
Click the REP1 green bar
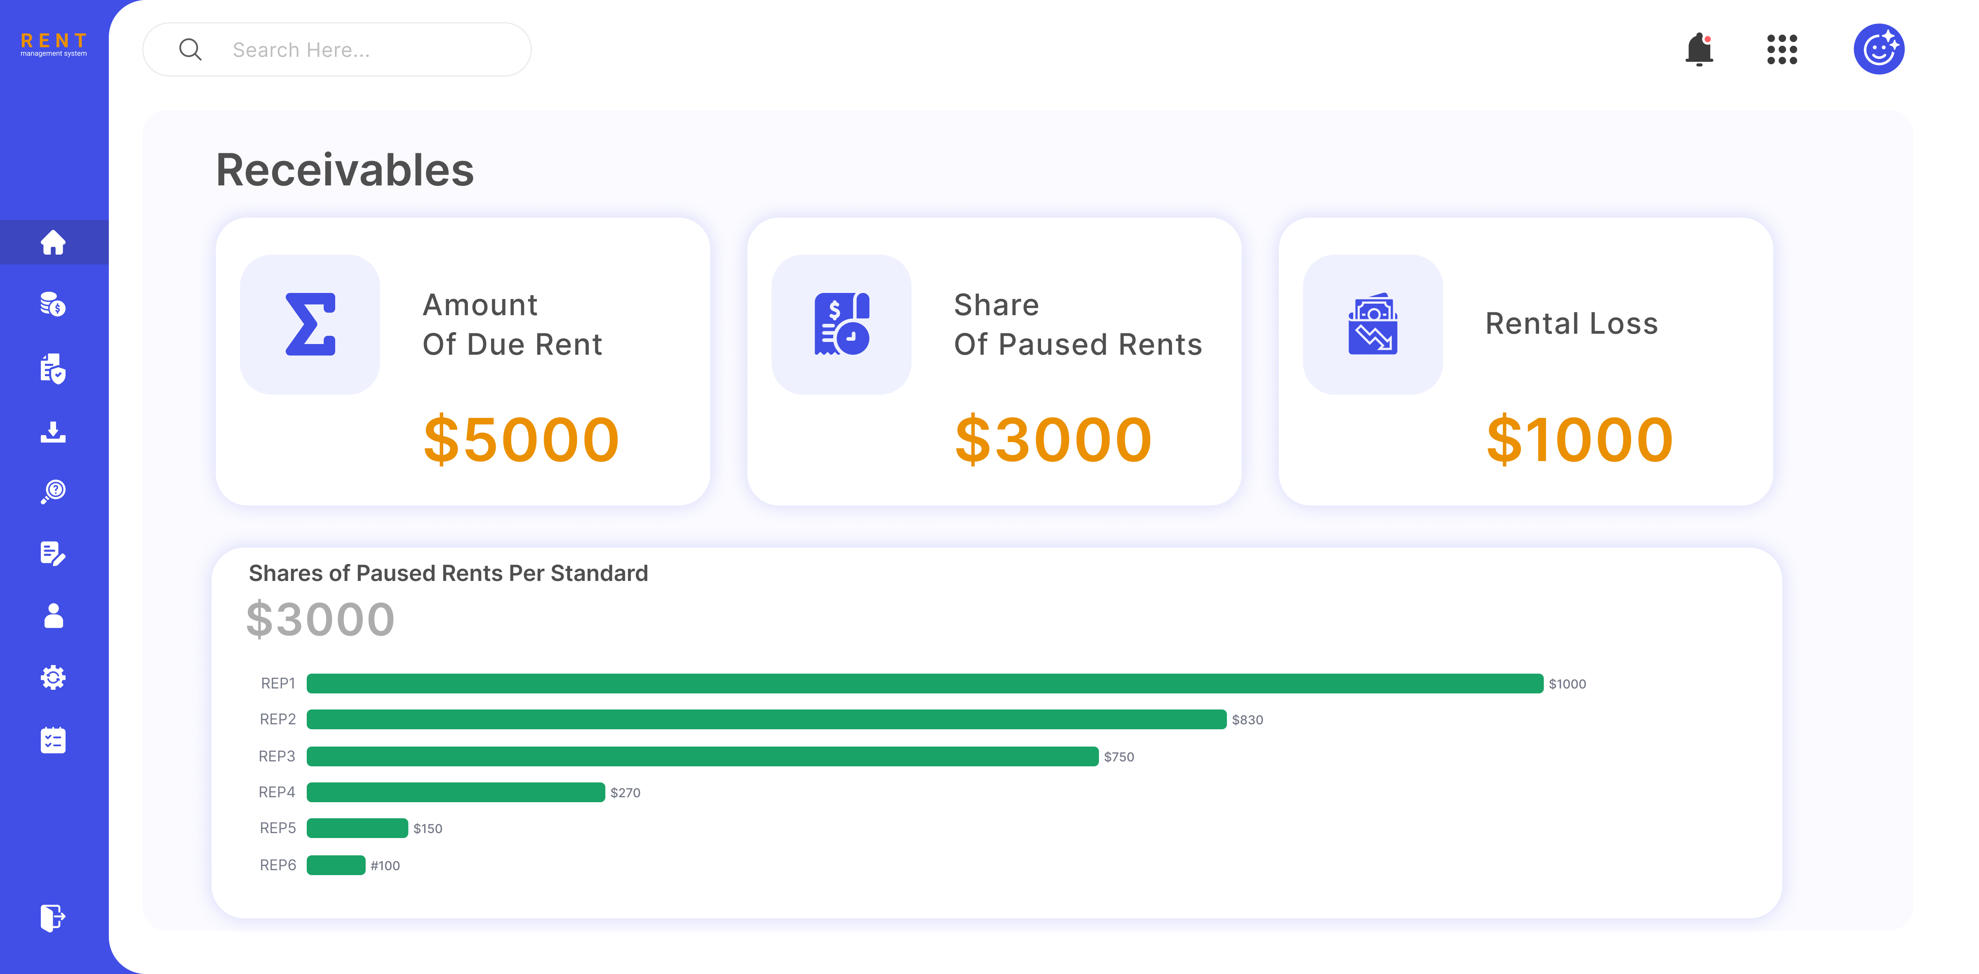pos(924,683)
